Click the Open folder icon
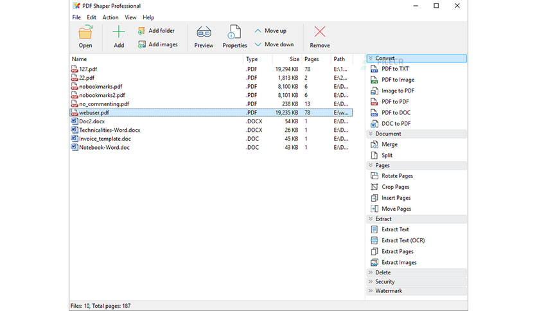537x311 pixels. pyautogui.click(x=85, y=32)
